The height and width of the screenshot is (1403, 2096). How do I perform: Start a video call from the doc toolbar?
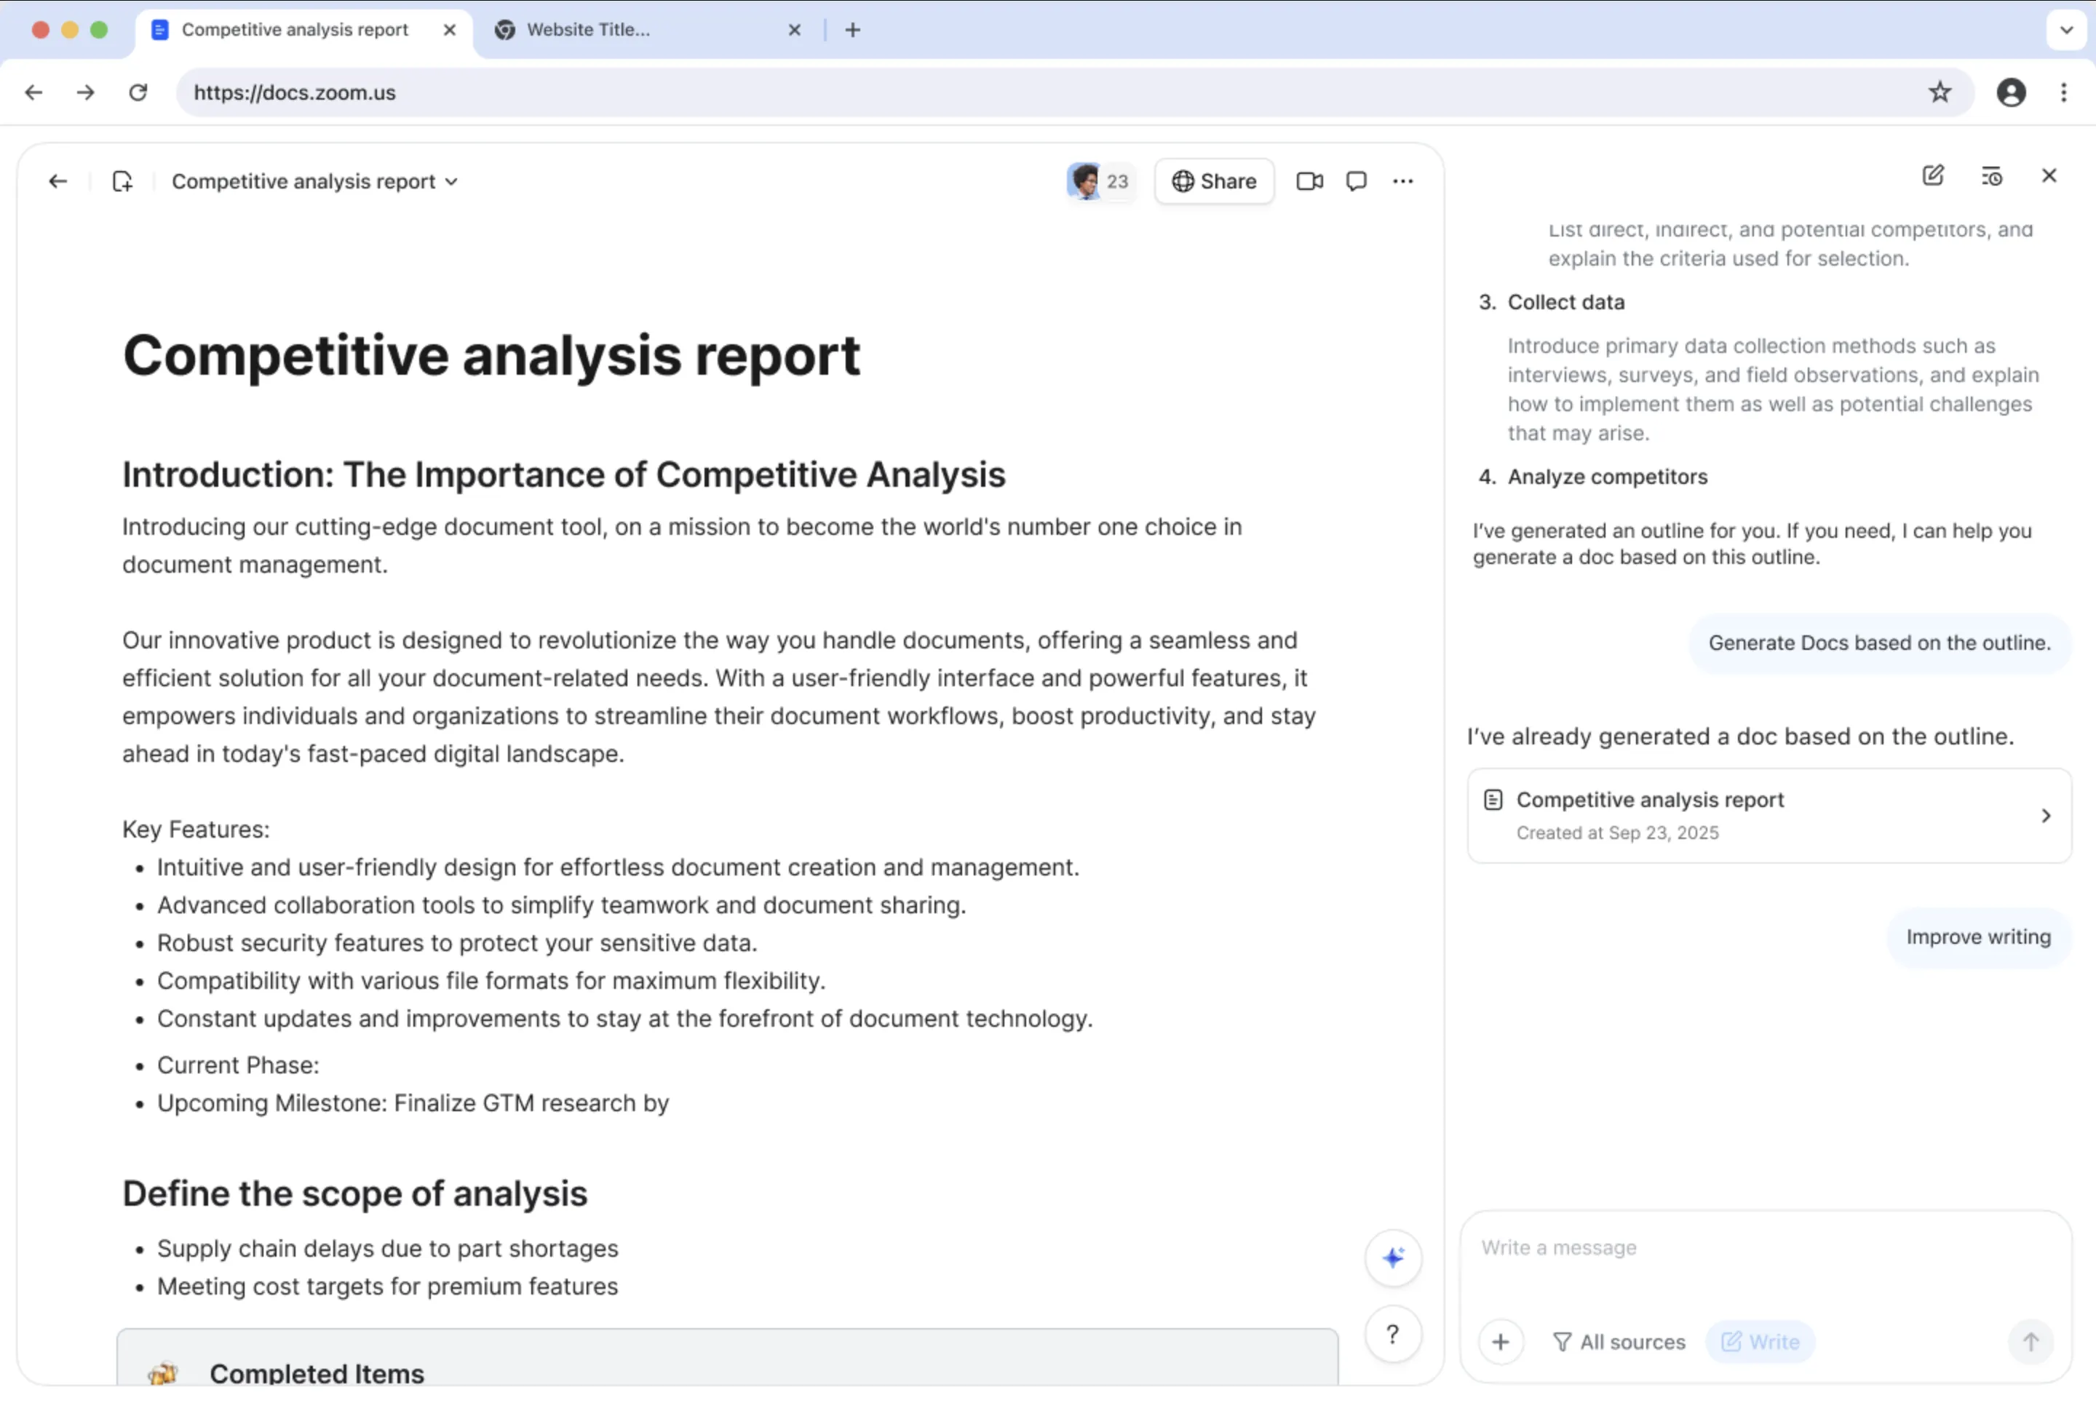(1309, 180)
